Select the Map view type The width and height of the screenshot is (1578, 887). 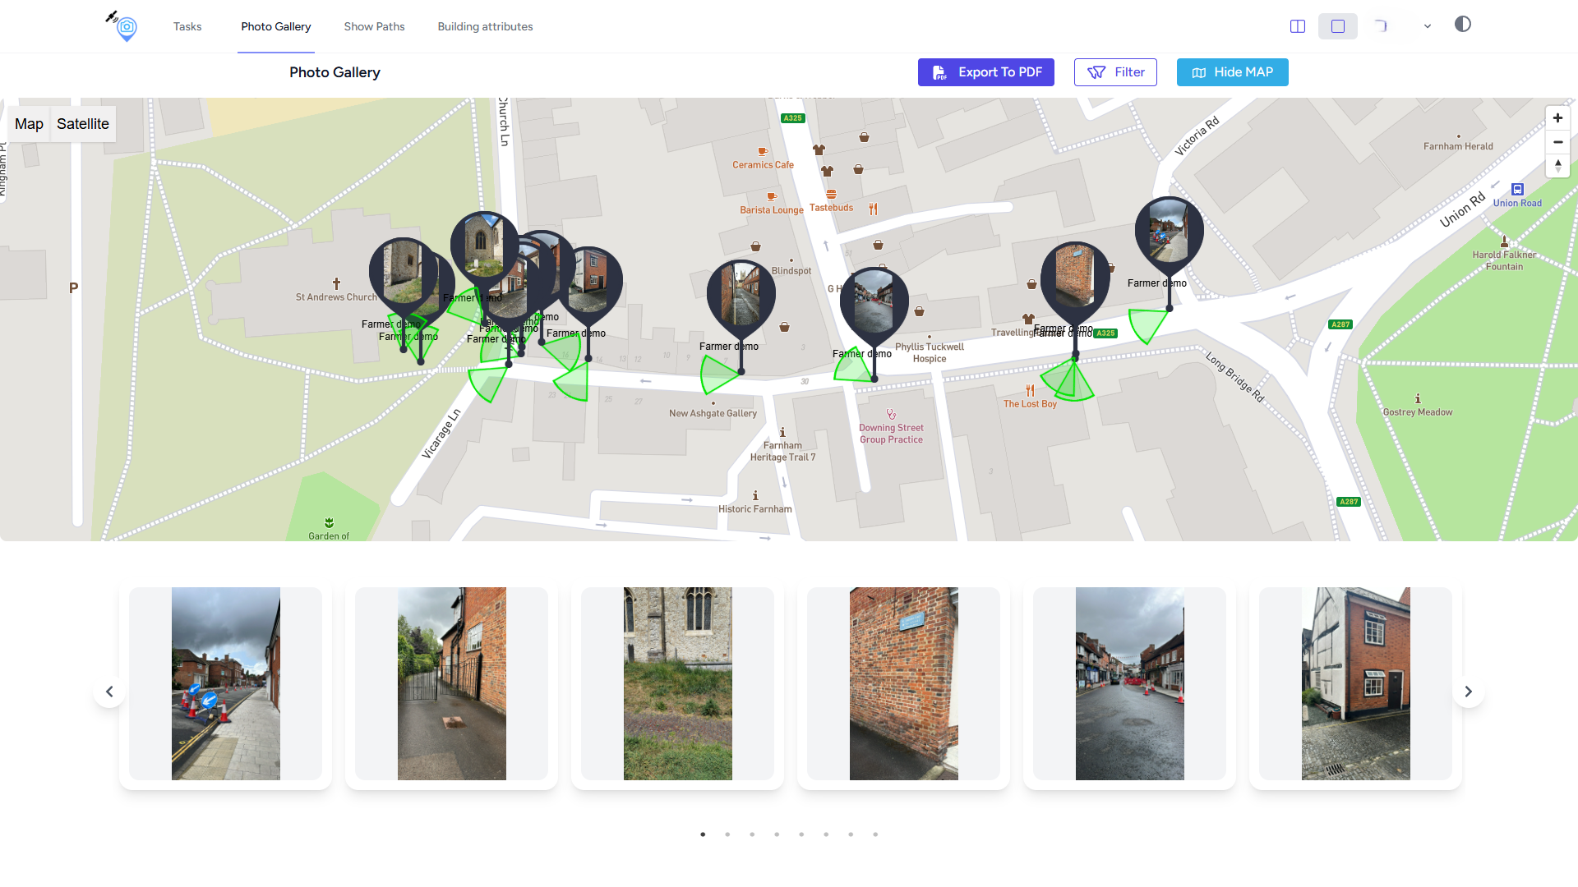(29, 124)
